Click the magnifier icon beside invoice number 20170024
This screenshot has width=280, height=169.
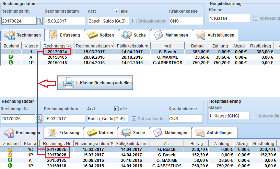[39, 21]
